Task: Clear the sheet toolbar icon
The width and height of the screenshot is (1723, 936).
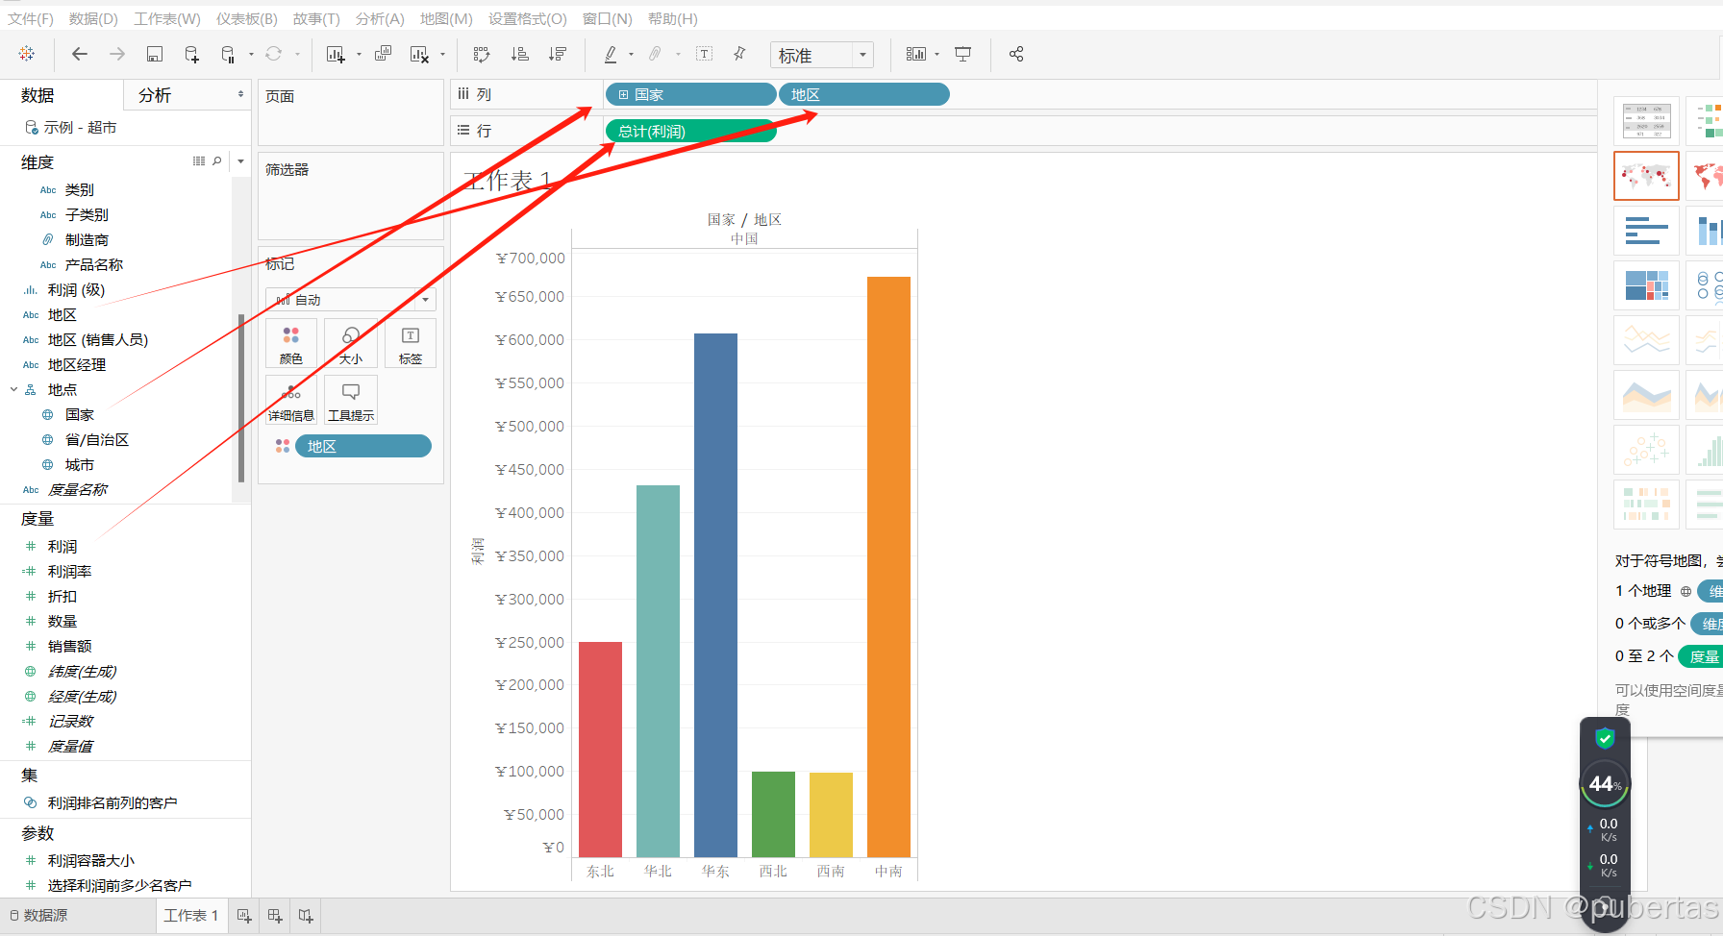Action: [419, 54]
